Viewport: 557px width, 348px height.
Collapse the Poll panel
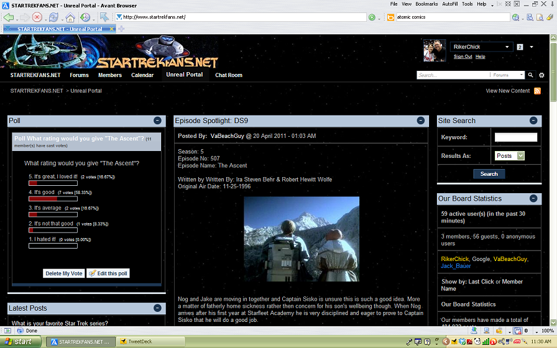click(x=157, y=121)
